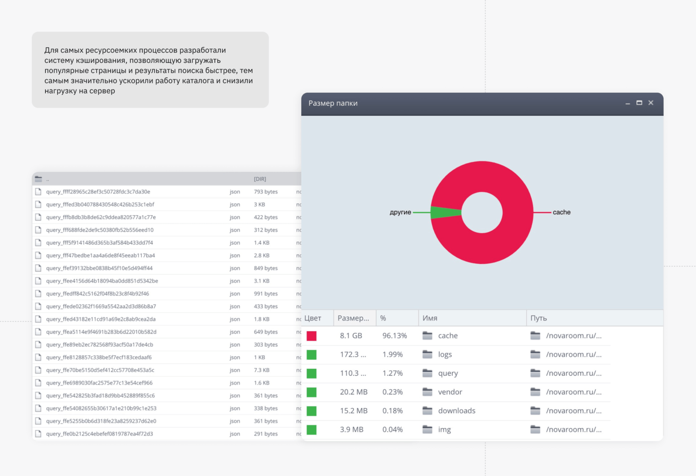Click the green color swatch for img

[x=312, y=429]
